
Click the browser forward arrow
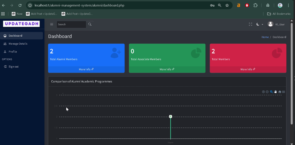coord(12,5)
